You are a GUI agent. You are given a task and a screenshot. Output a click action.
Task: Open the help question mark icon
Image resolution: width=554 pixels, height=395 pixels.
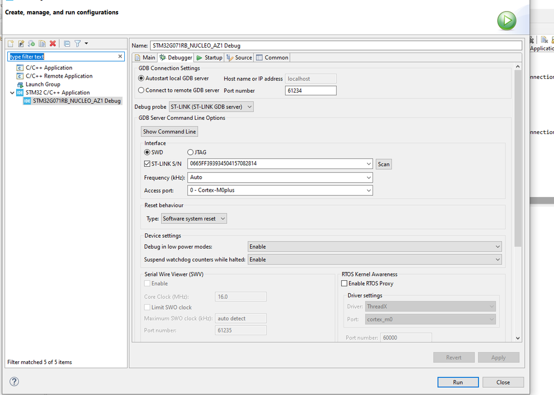pos(14,381)
